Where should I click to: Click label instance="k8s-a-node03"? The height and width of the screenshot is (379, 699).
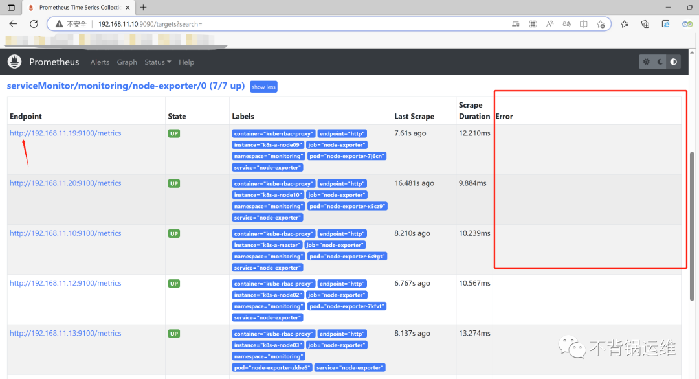(x=269, y=345)
